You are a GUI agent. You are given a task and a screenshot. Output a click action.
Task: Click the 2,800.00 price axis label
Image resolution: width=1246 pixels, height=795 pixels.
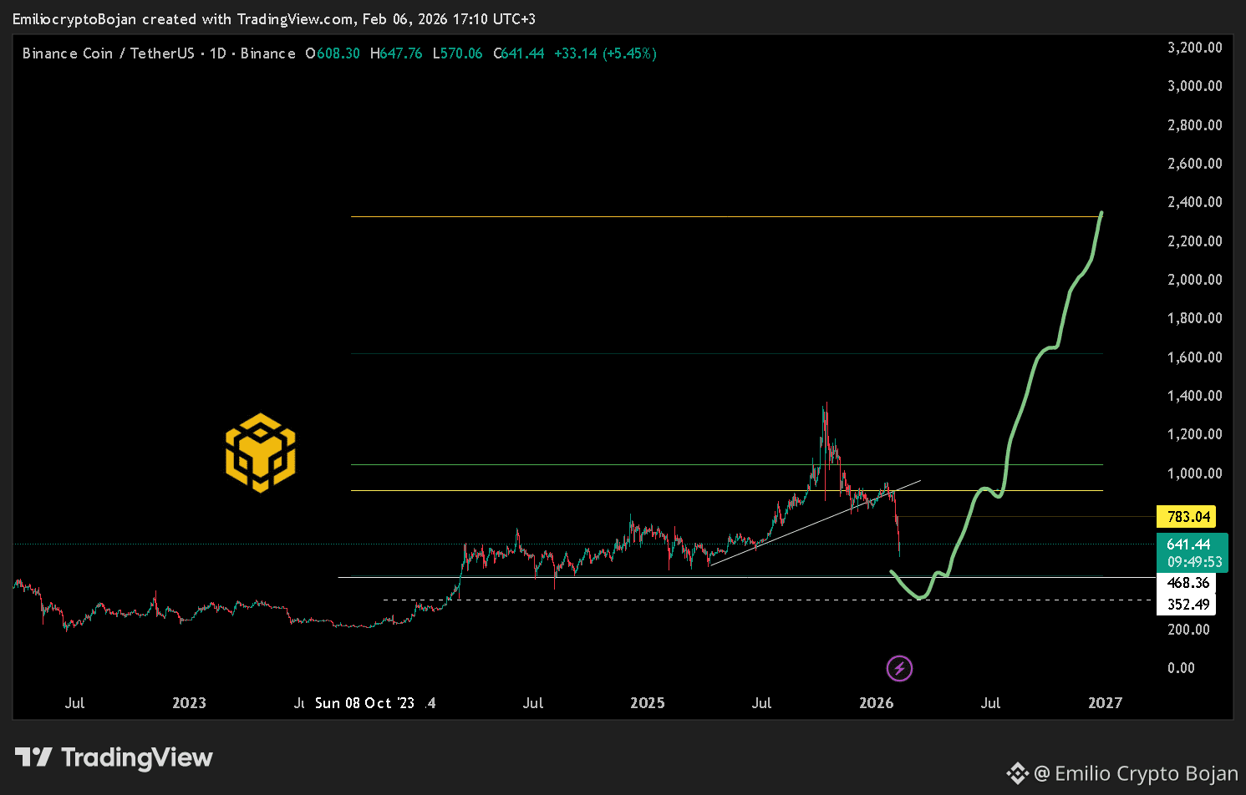[x=1195, y=125]
